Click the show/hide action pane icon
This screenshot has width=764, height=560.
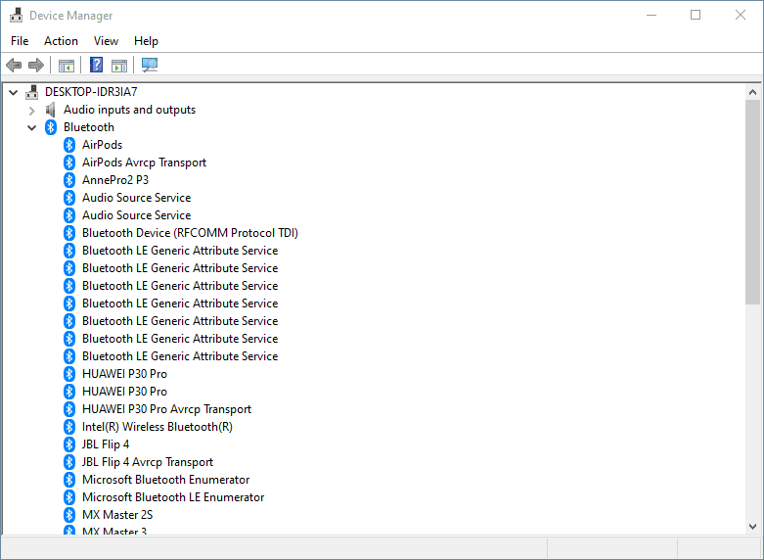(119, 65)
